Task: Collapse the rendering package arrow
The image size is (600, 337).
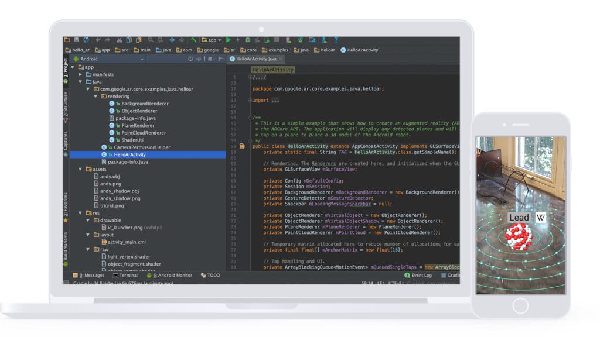Action: [96, 97]
